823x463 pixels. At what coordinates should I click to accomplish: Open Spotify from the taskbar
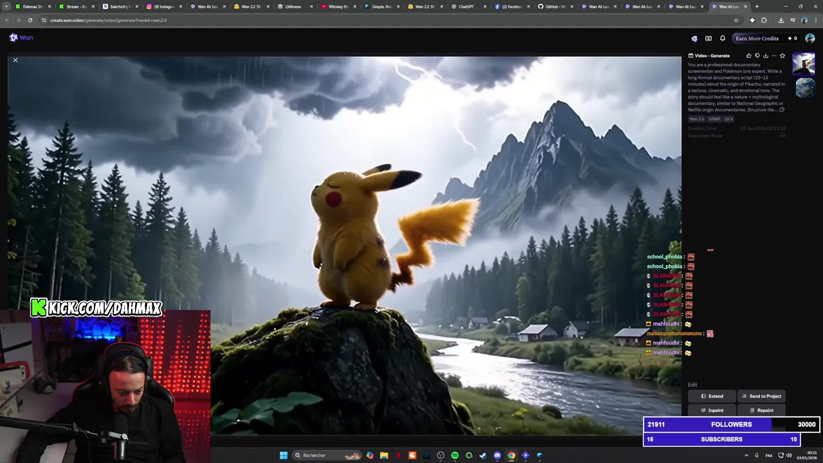[455, 455]
